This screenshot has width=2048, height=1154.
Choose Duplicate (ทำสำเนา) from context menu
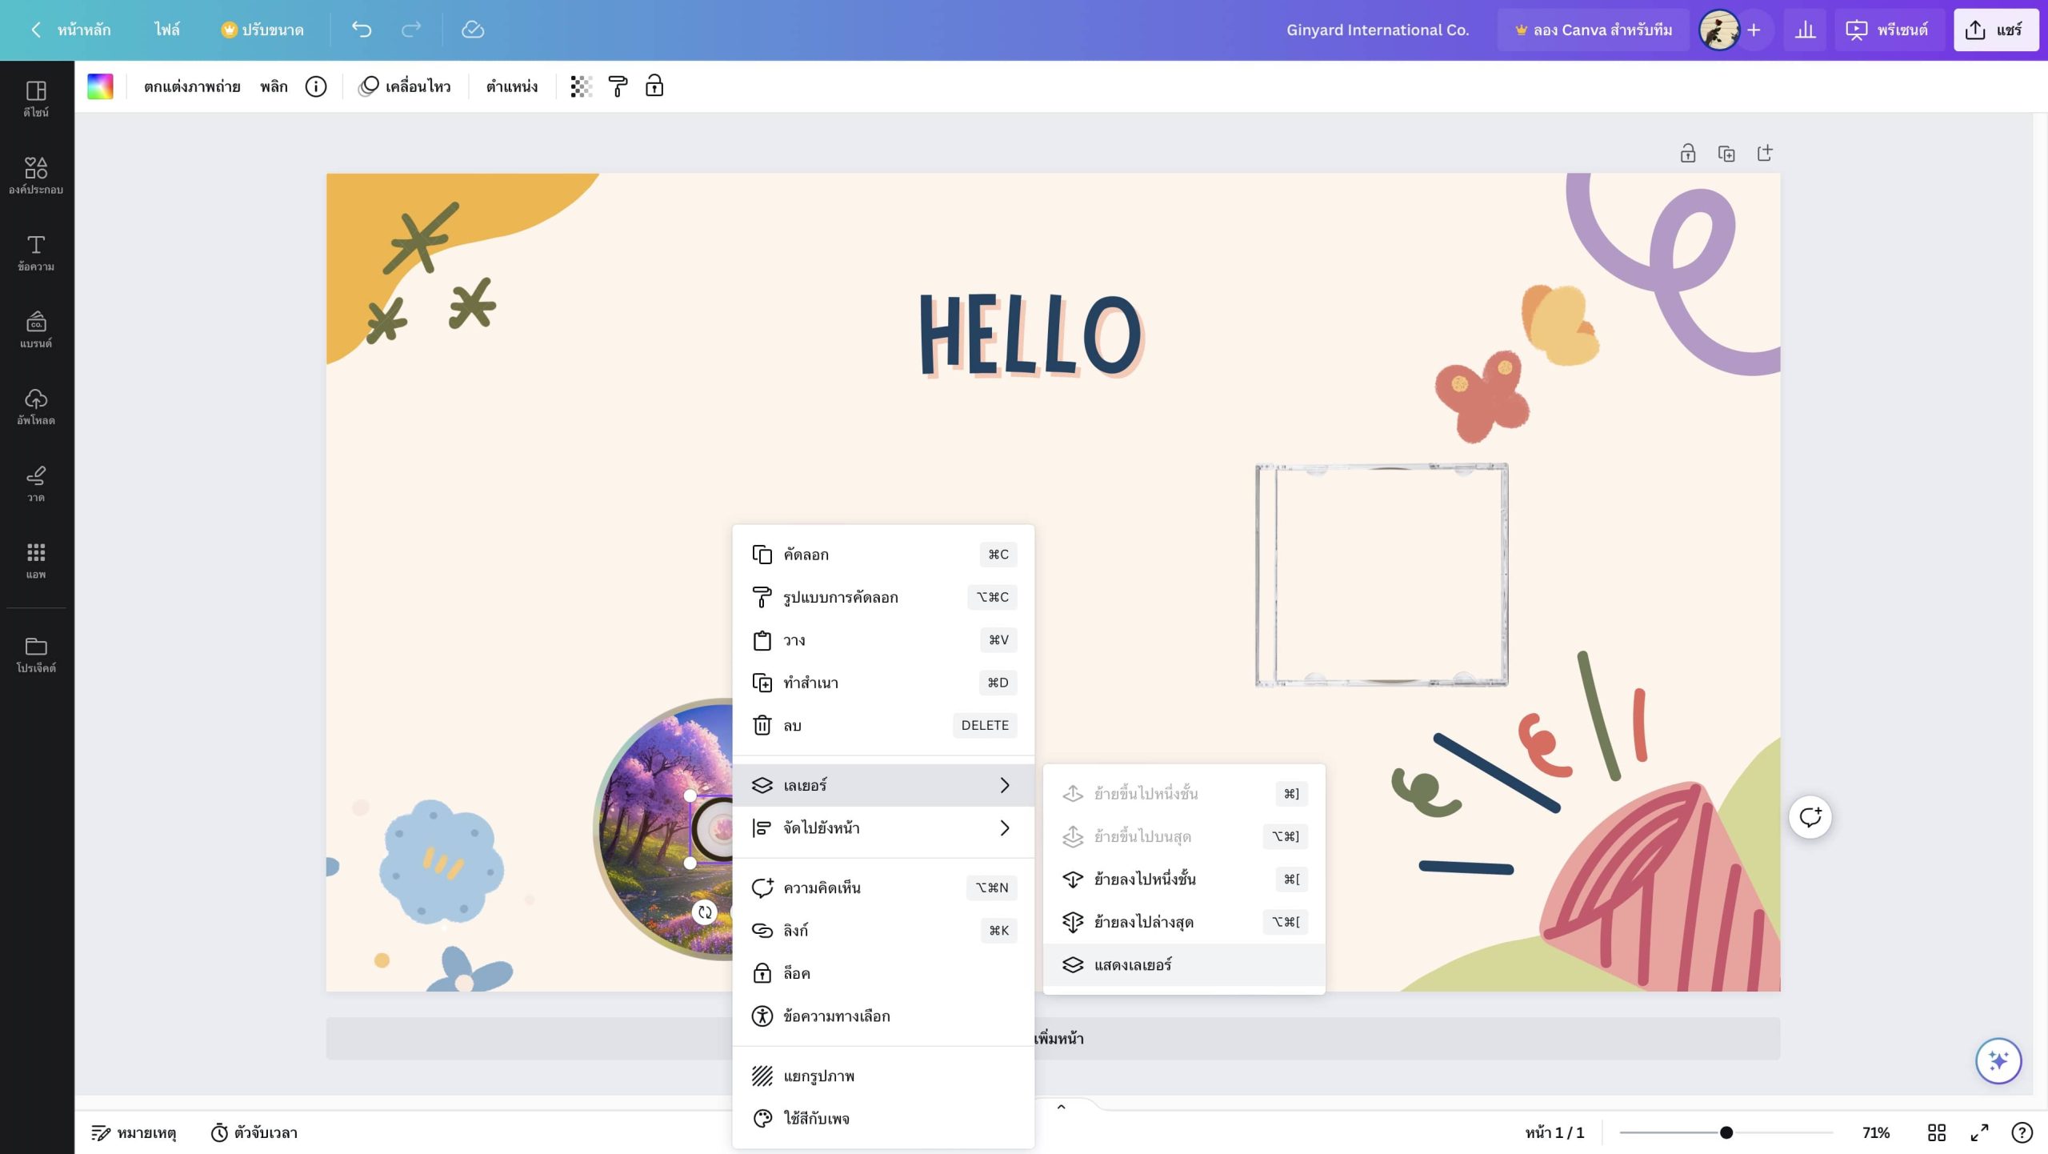pyautogui.click(x=811, y=683)
